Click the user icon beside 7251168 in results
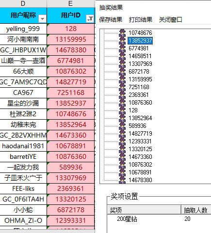211x233 pixels. tap(122, 87)
